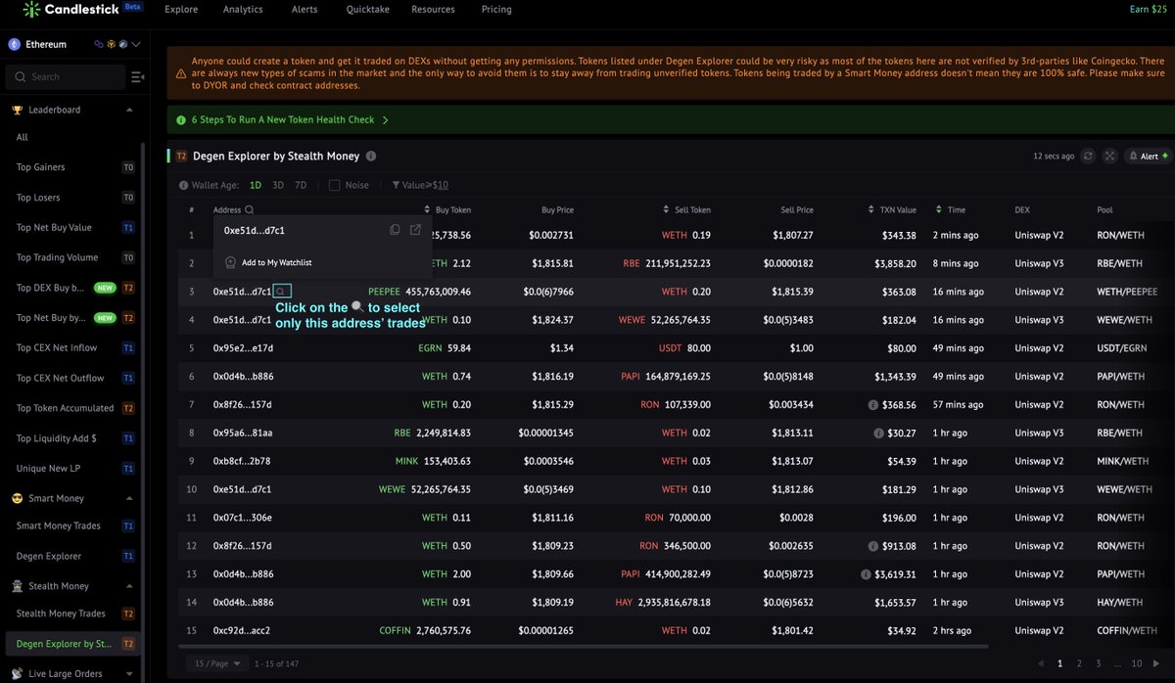Viewport: 1175px width, 683px height.
Task: Collapse the Leaderboard section
Action: pyautogui.click(x=130, y=110)
